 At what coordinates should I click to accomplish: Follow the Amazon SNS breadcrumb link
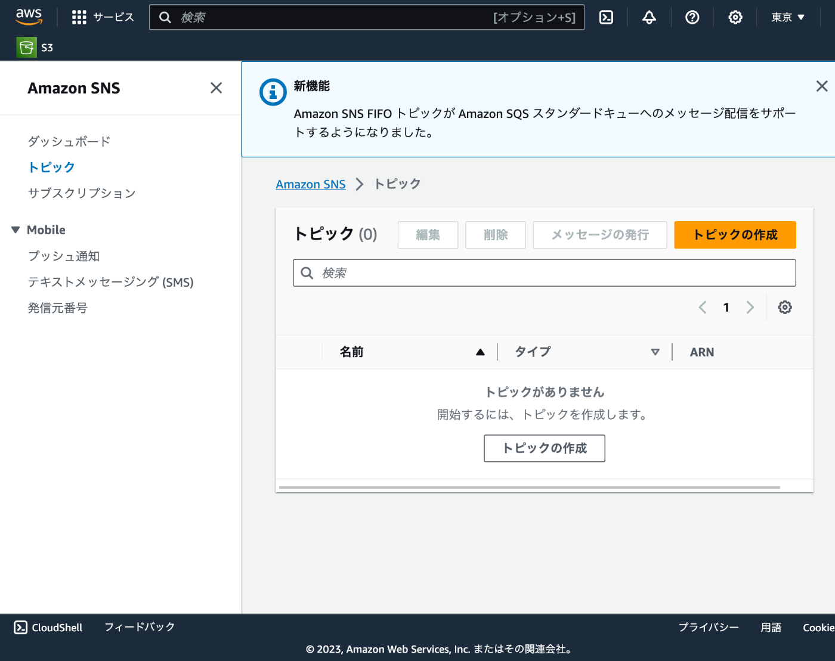click(311, 184)
